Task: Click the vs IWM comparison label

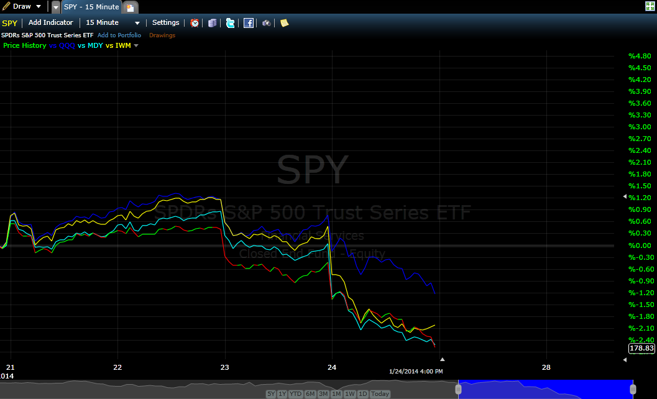Action: coord(118,45)
